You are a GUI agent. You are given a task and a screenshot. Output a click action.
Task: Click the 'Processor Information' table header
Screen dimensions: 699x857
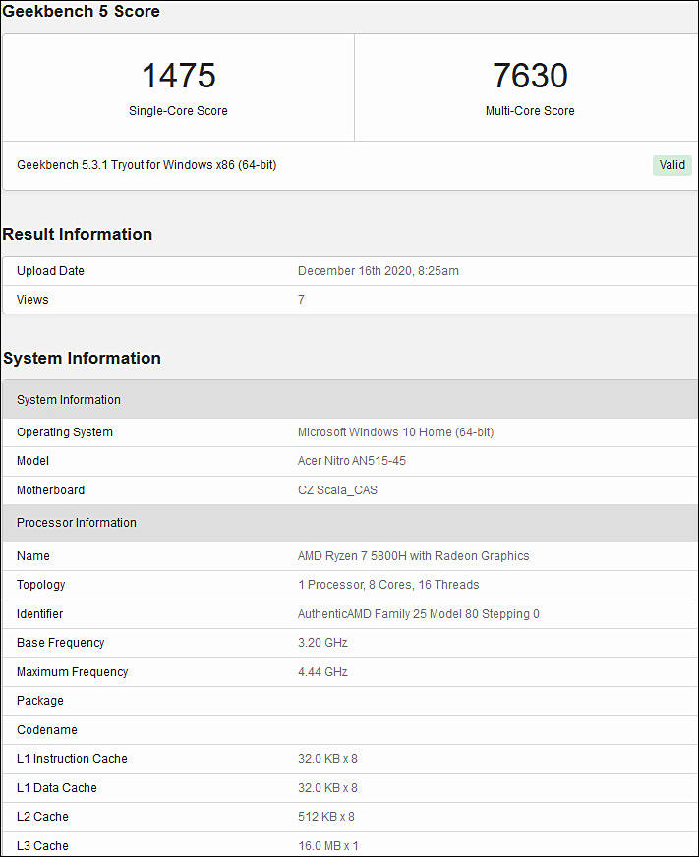click(x=77, y=523)
